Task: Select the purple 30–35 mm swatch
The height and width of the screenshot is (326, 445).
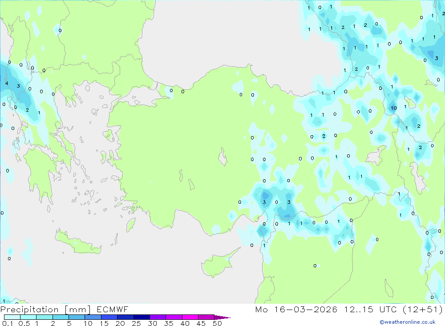Action: point(158,317)
